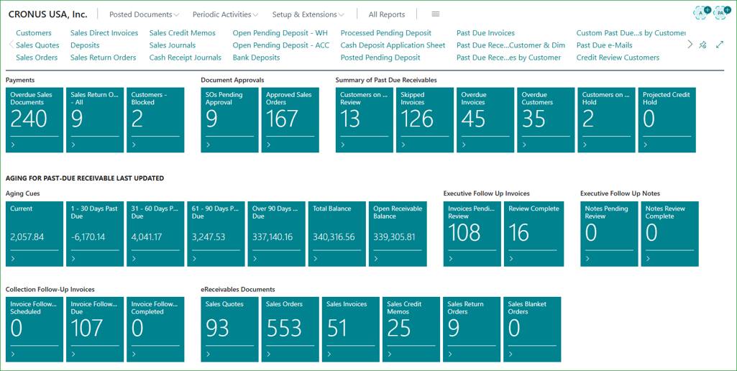Open the 1 - 30 Days Past Due tile
Screen dimensions: 737x371
tap(94, 234)
